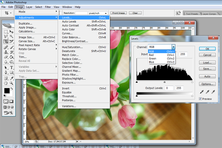Select the Rectangular Marquee tool
This screenshot has height=148, width=222.
point(6,32)
